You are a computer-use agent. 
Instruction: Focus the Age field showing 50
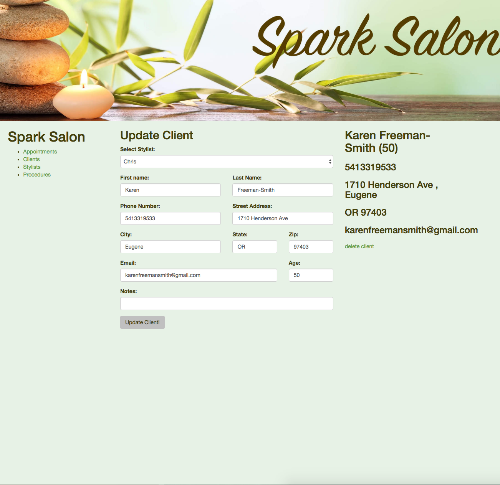tap(311, 275)
